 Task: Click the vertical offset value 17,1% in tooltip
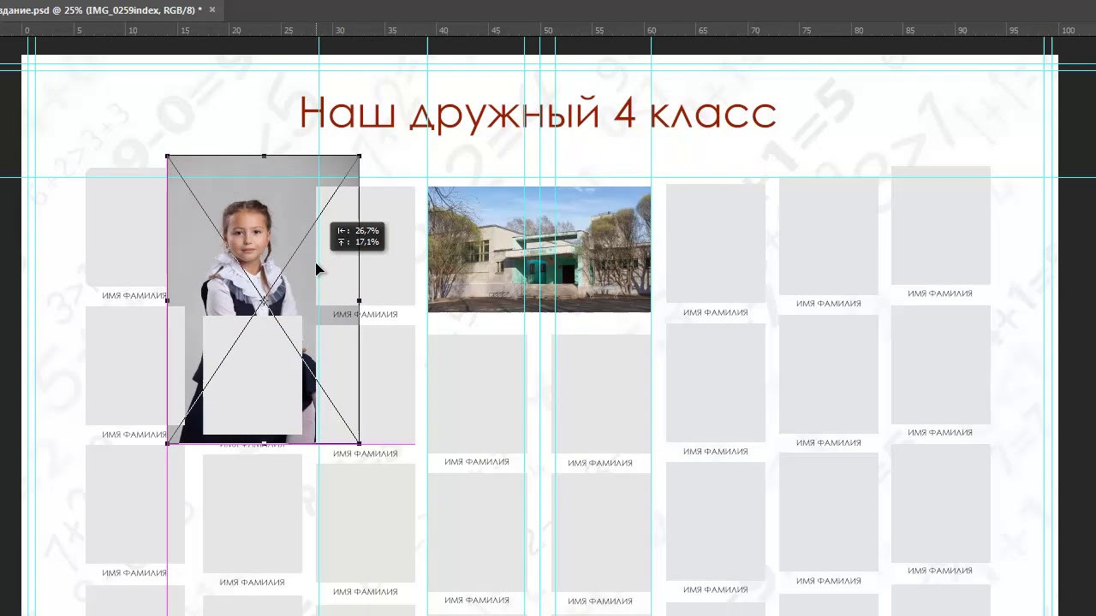click(366, 242)
